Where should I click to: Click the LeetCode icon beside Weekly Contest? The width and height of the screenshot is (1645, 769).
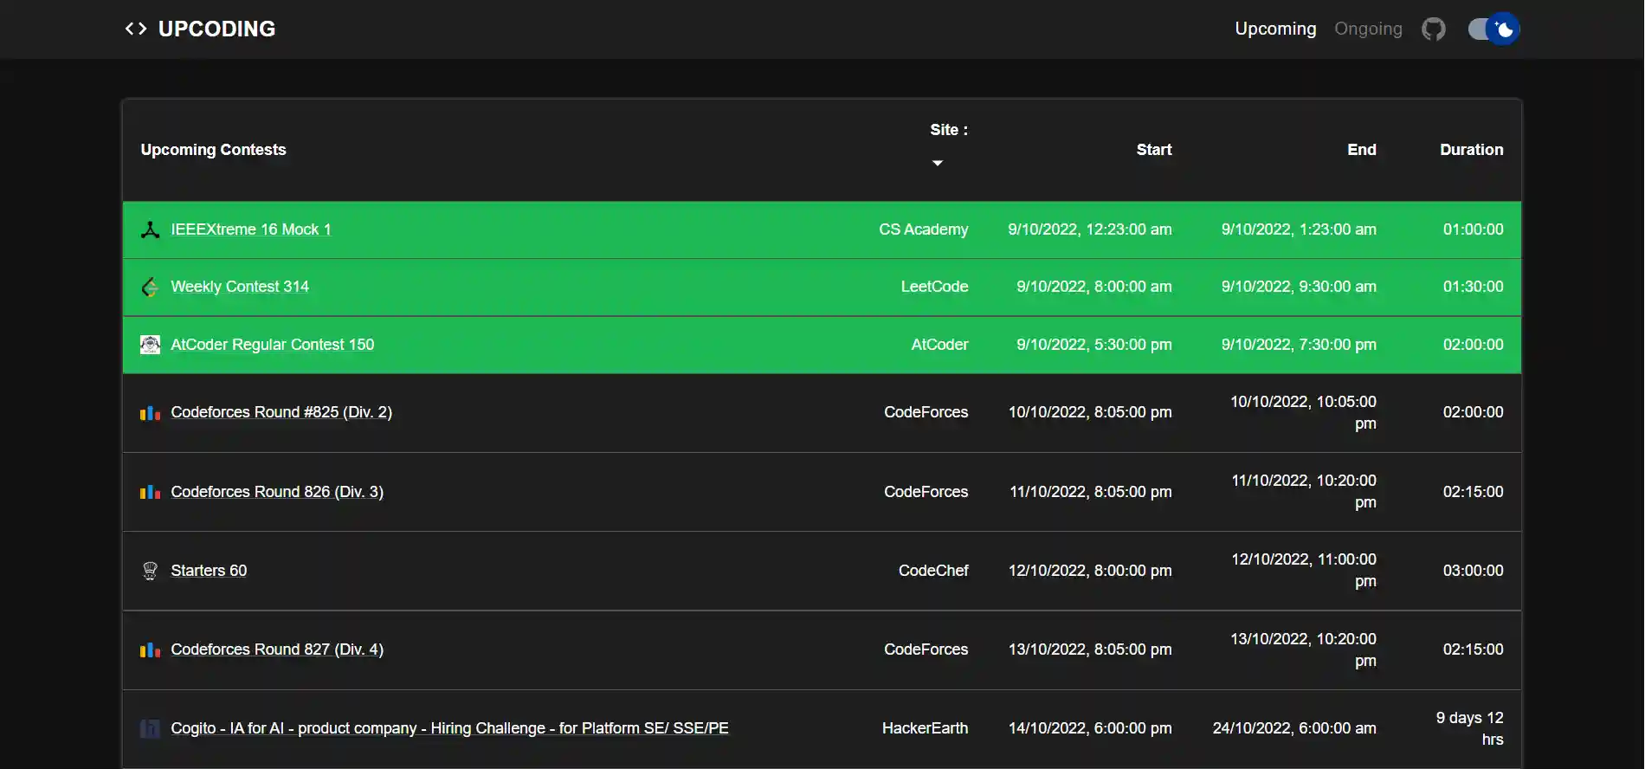point(150,287)
